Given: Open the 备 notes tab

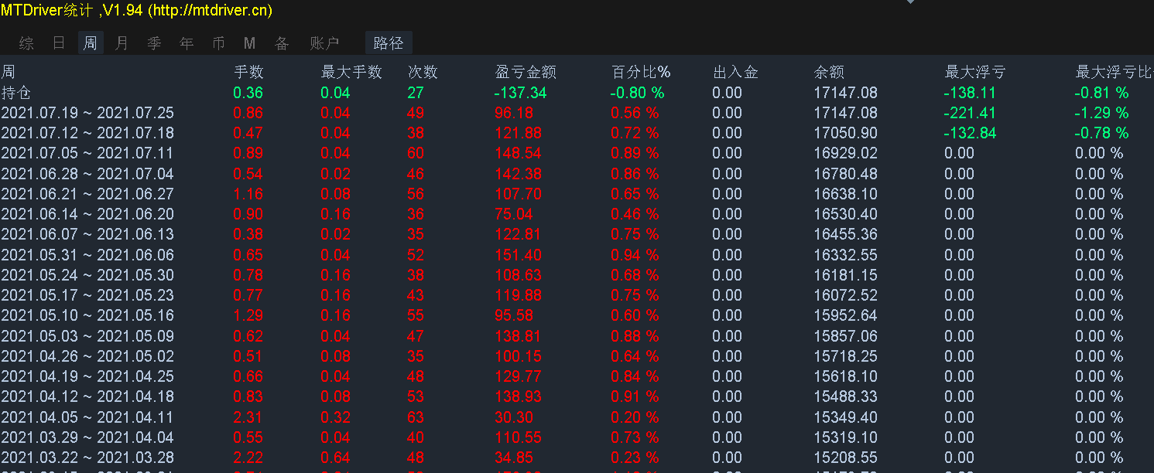Looking at the screenshot, I should [x=282, y=43].
